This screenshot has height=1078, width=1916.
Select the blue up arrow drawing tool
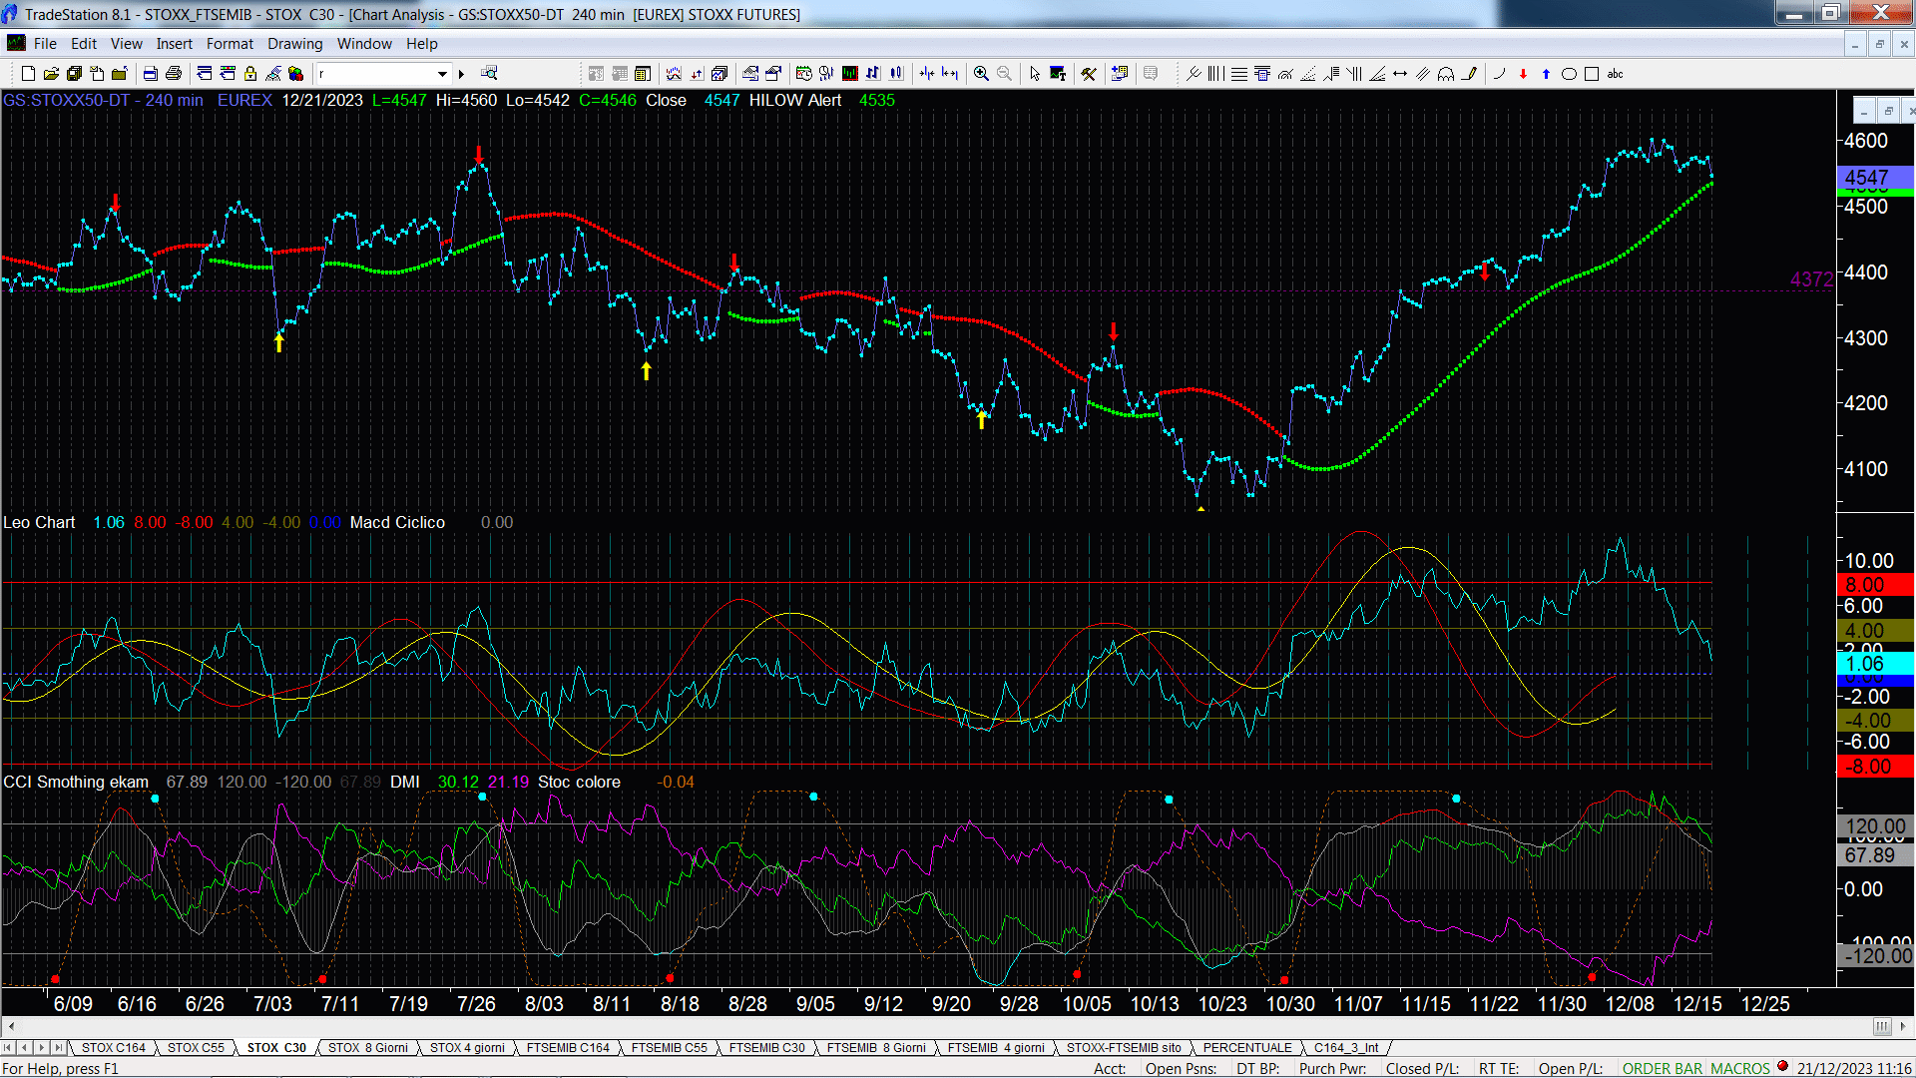1546,74
